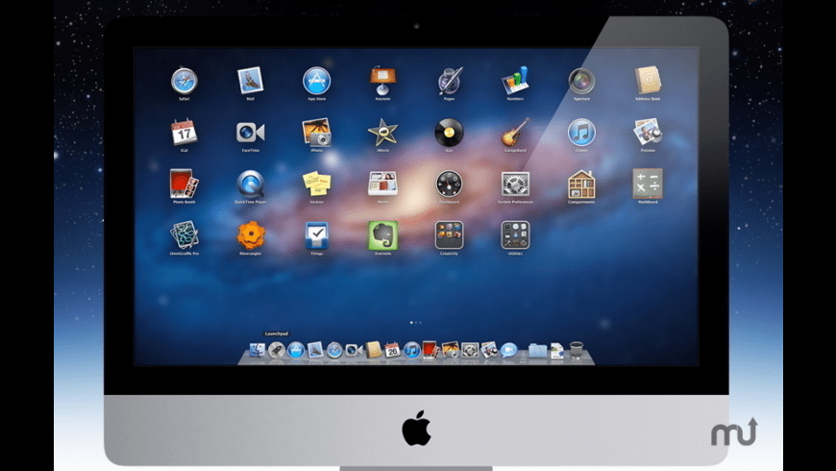Open iTunes from the Launchpad grid
The width and height of the screenshot is (836, 471).
pyautogui.click(x=581, y=133)
